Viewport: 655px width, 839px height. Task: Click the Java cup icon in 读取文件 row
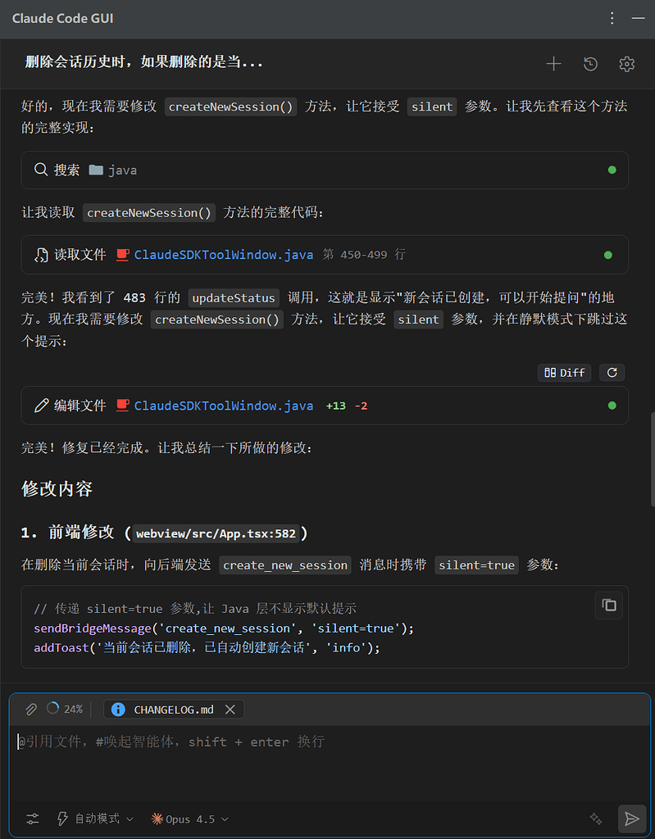coord(123,255)
